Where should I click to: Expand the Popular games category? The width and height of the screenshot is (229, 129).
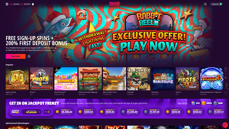[11, 65]
